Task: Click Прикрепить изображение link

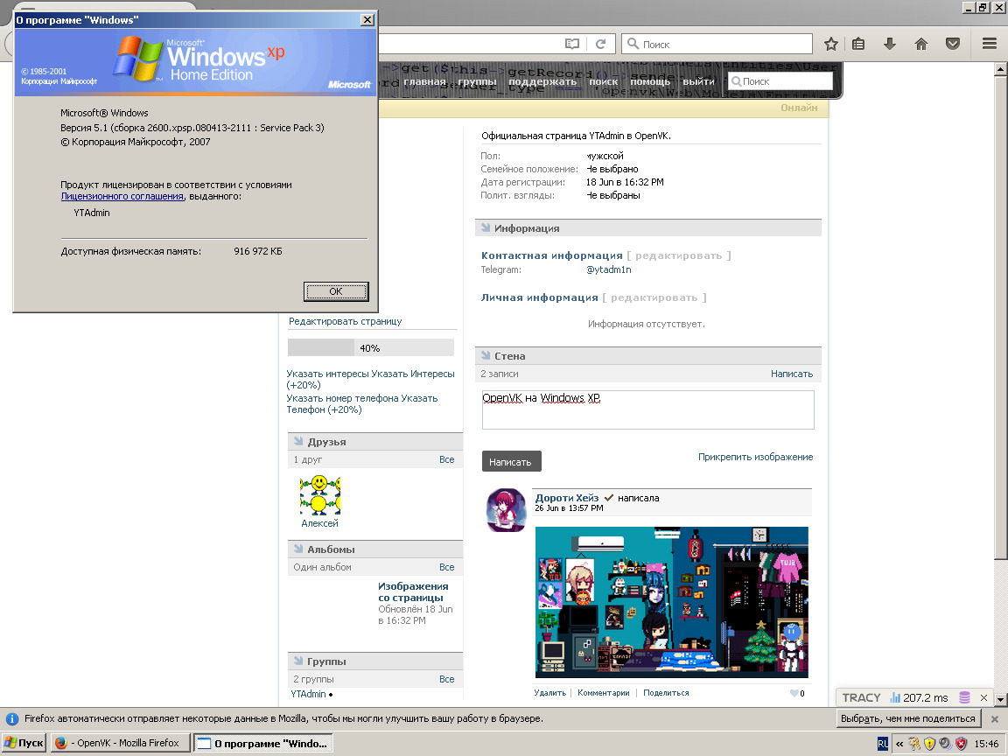Action: (x=755, y=457)
